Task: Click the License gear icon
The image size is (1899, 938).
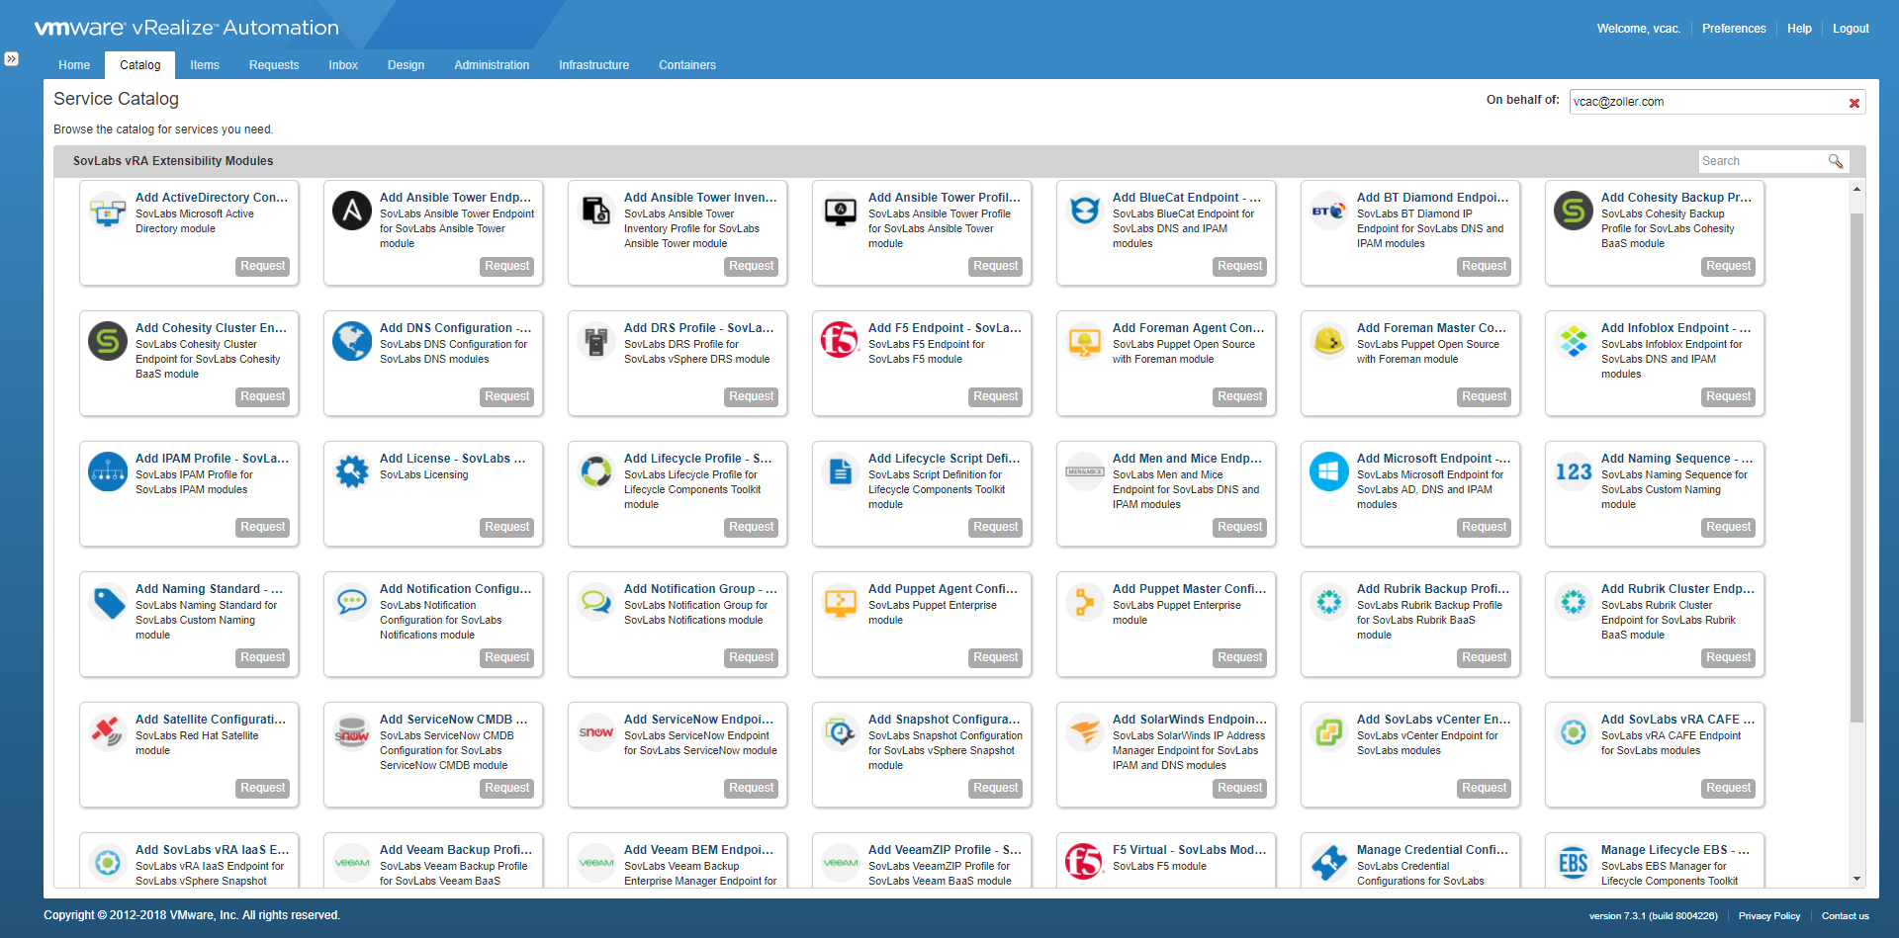Action: [352, 471]
